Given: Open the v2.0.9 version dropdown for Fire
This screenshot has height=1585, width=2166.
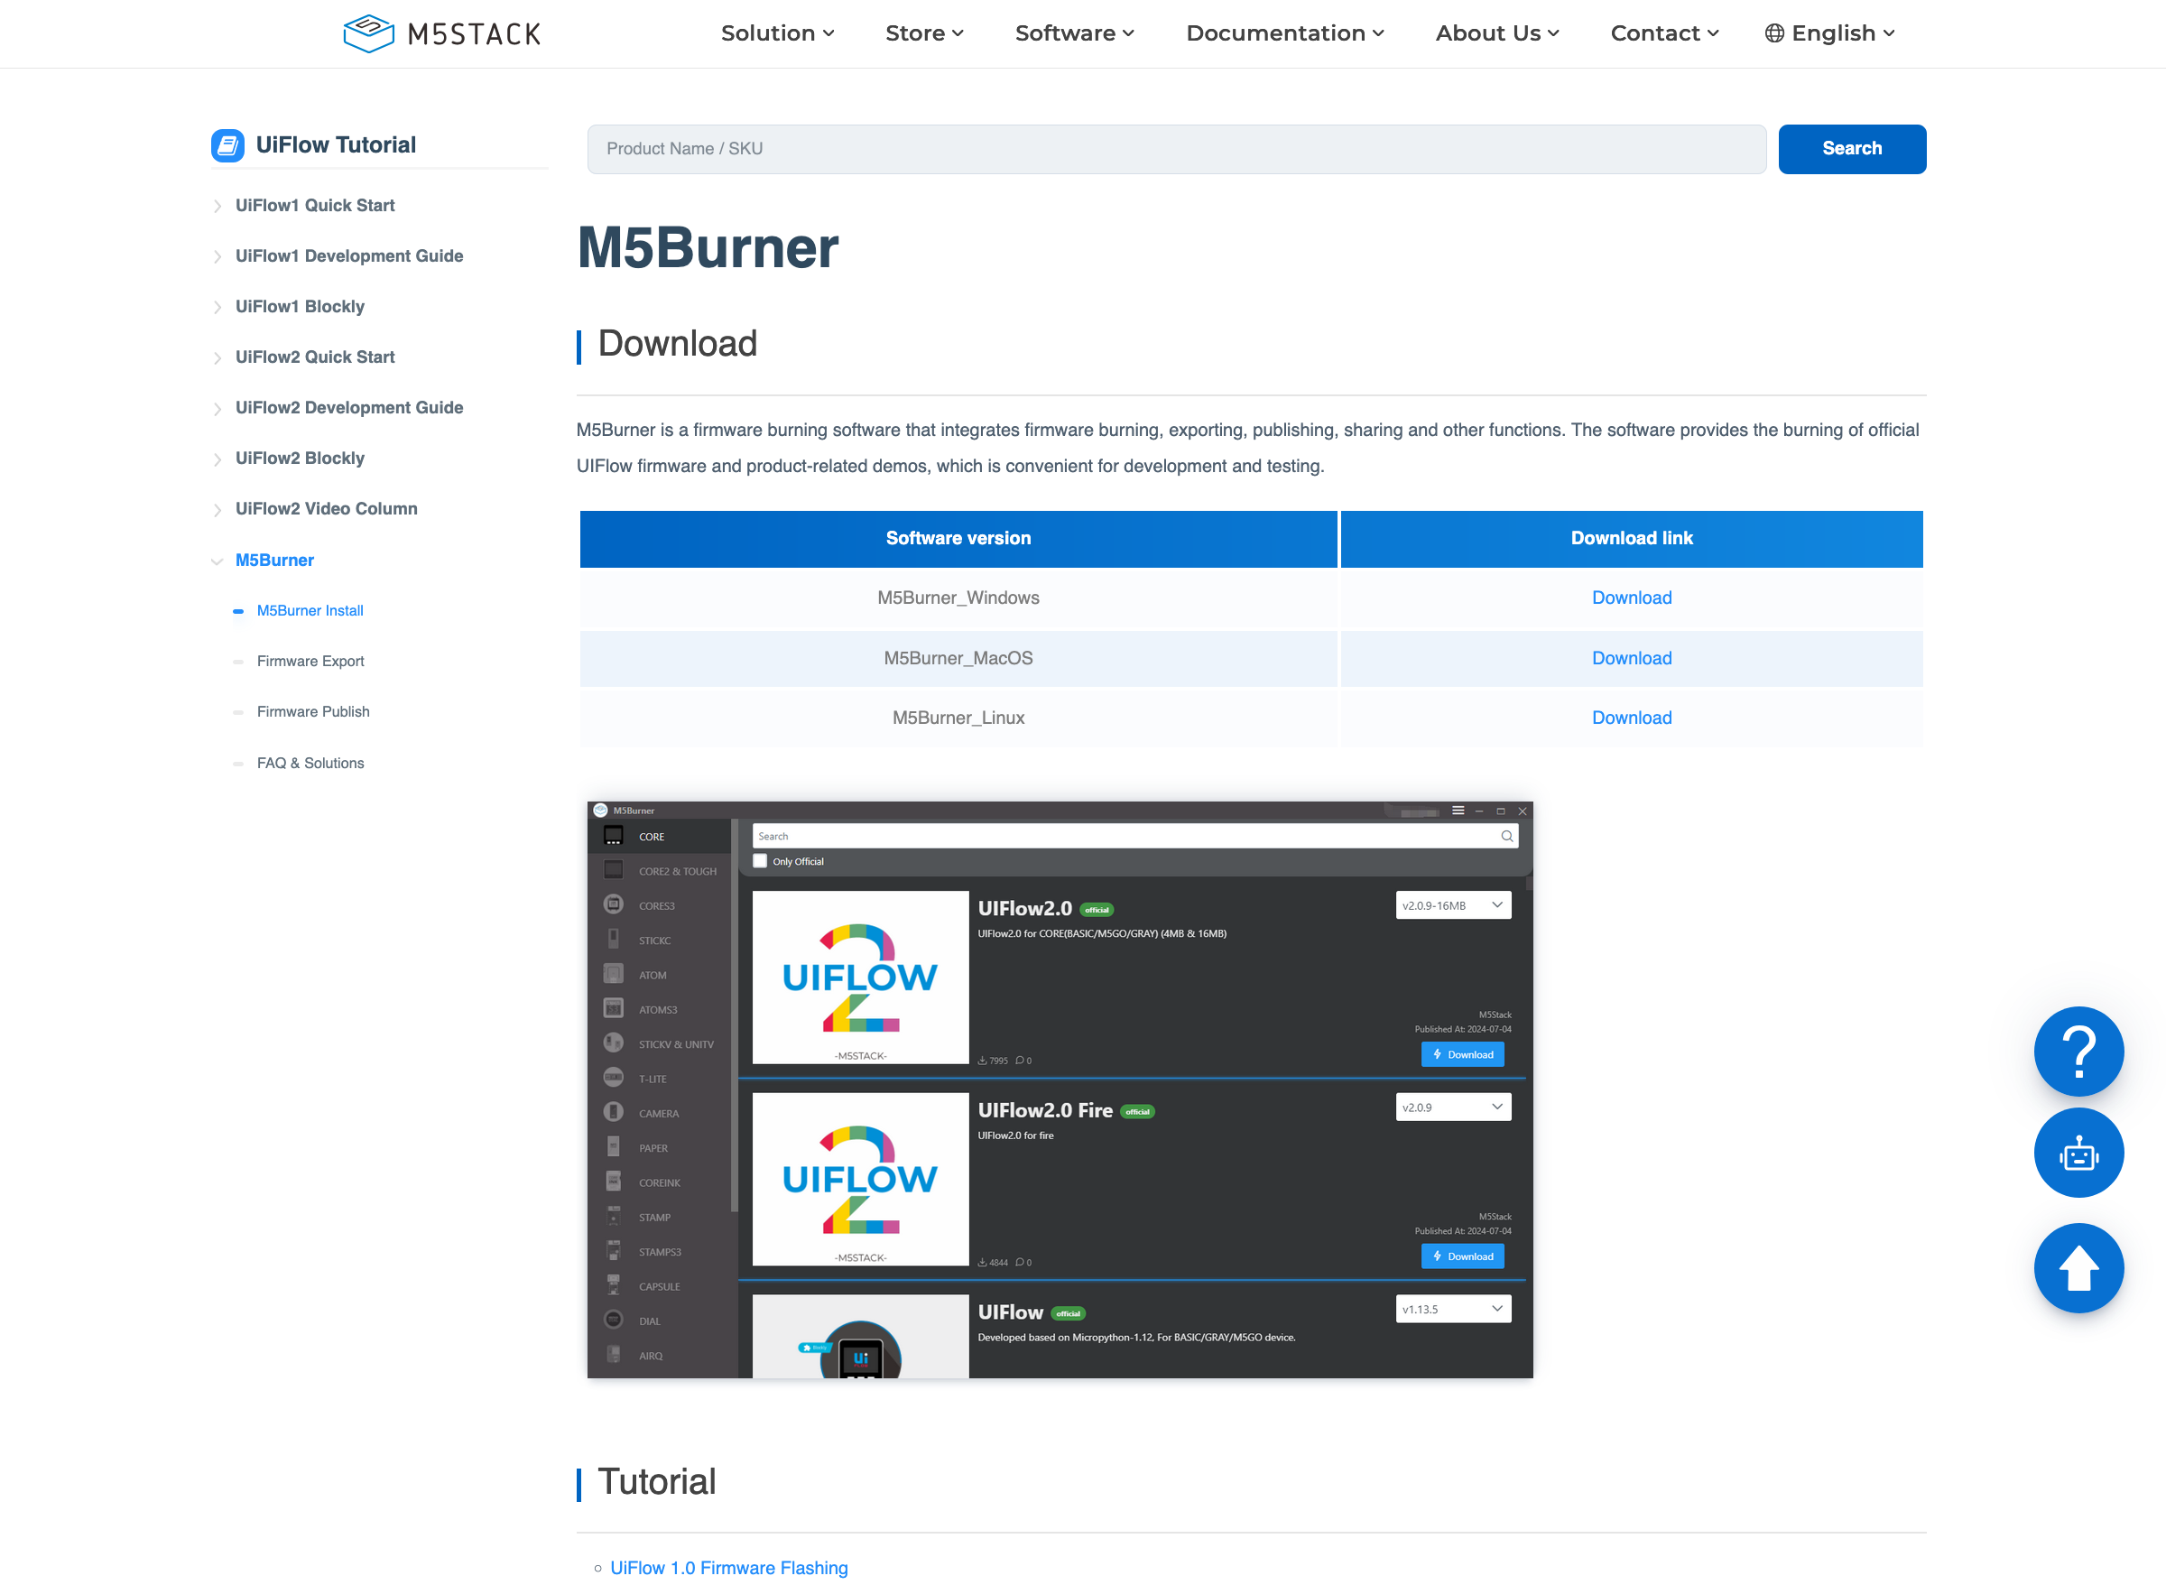Looking at the screenshot, I should [1452, 1107].
